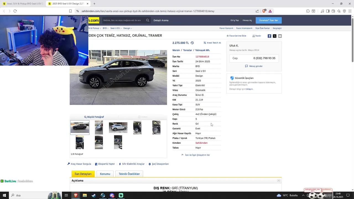This screenshot has height=199, width=354.
Task: Click Mesaj gönder to message seller
Action: tap(254, 66)
